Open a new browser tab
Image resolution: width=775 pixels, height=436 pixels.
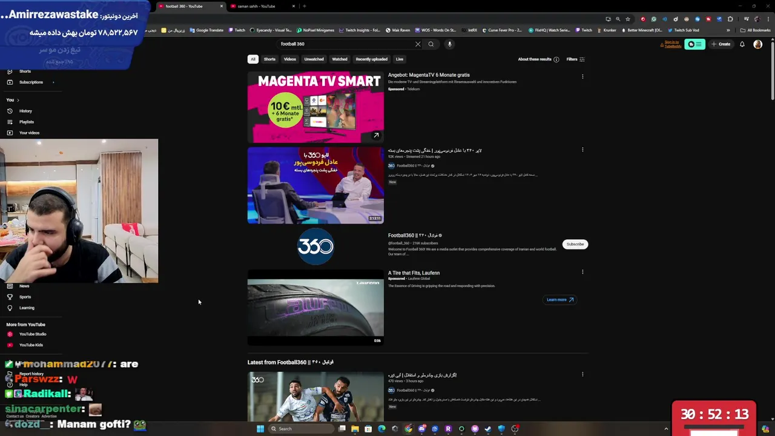pos(304,6)
